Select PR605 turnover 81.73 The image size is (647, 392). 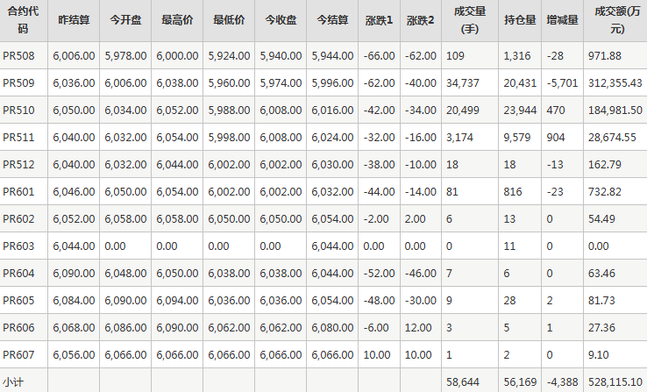click(601, 301)
